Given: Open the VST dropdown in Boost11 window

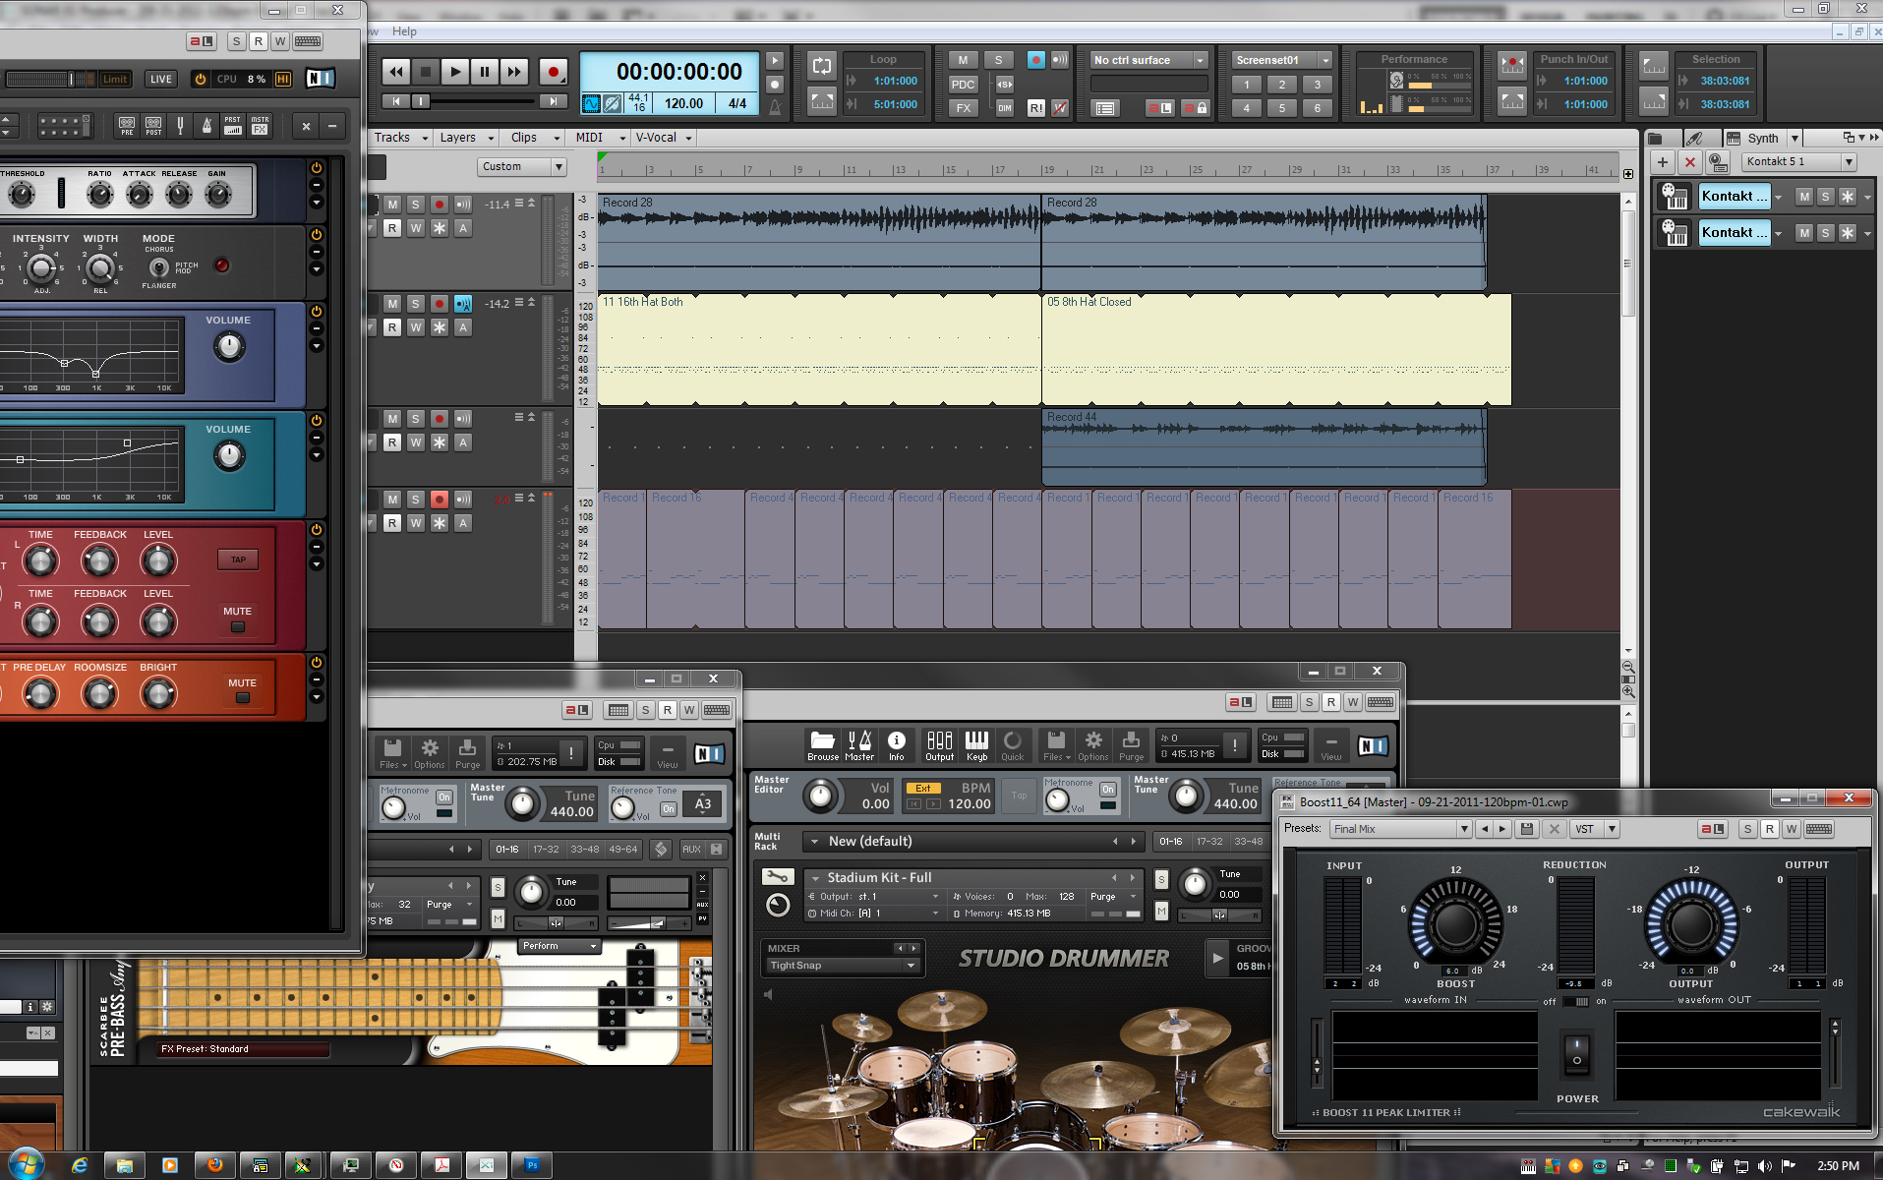Looking at the screenshot, I should [1594, 829].
